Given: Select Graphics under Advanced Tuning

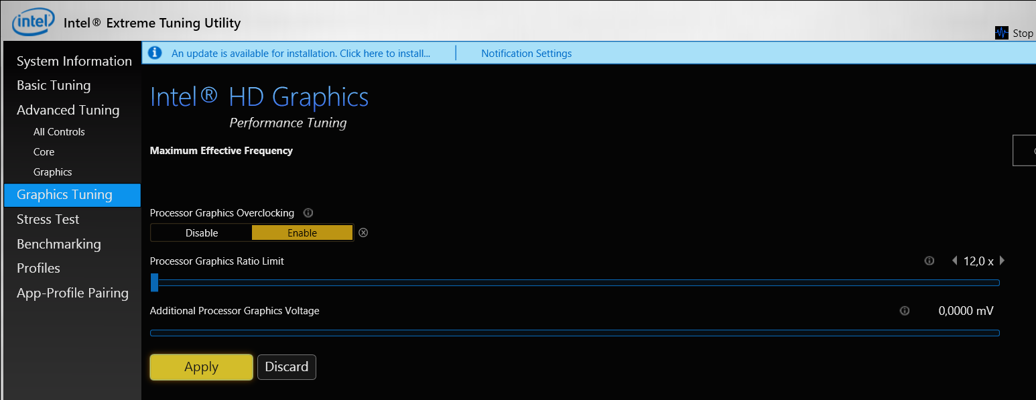Looking at the screenshot, I should 52,172.
